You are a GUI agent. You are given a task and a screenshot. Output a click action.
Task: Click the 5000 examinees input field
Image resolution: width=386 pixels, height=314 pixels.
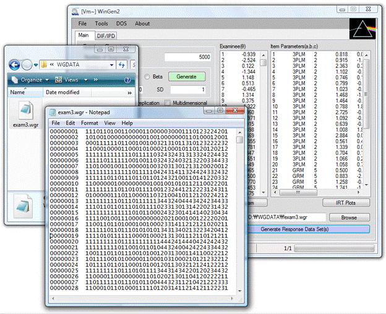(x=187, y=57)
